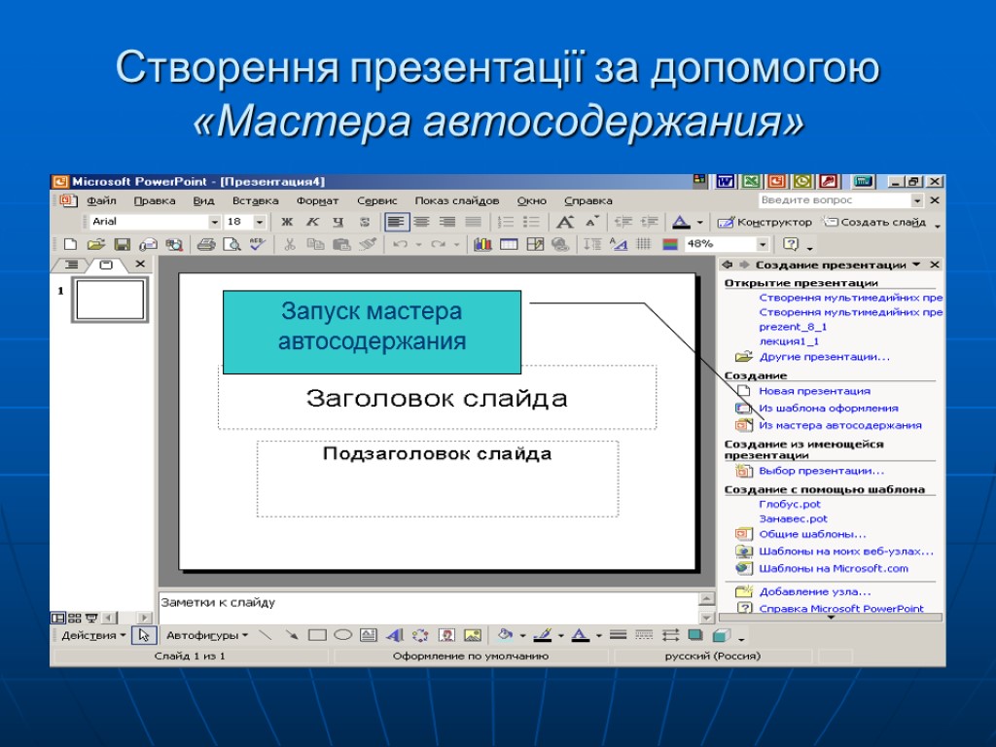996x747 pixels.
Task: Click the WordArt icon
Action: pyautogui.click(x=395, y=635)
